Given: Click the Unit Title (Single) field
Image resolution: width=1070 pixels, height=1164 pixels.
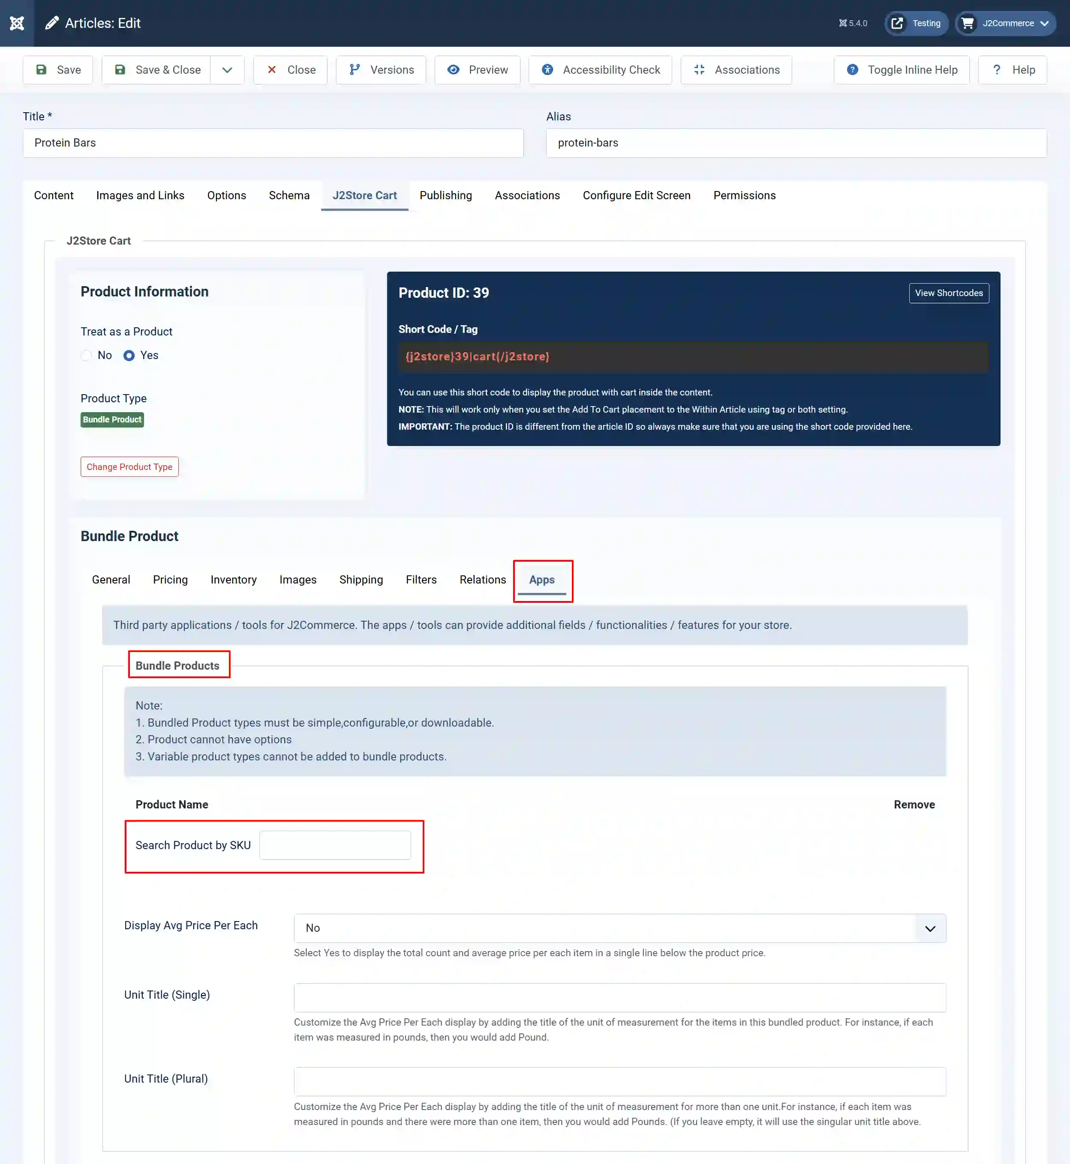Looking at the screenshot, I should (x=619, y=997).
